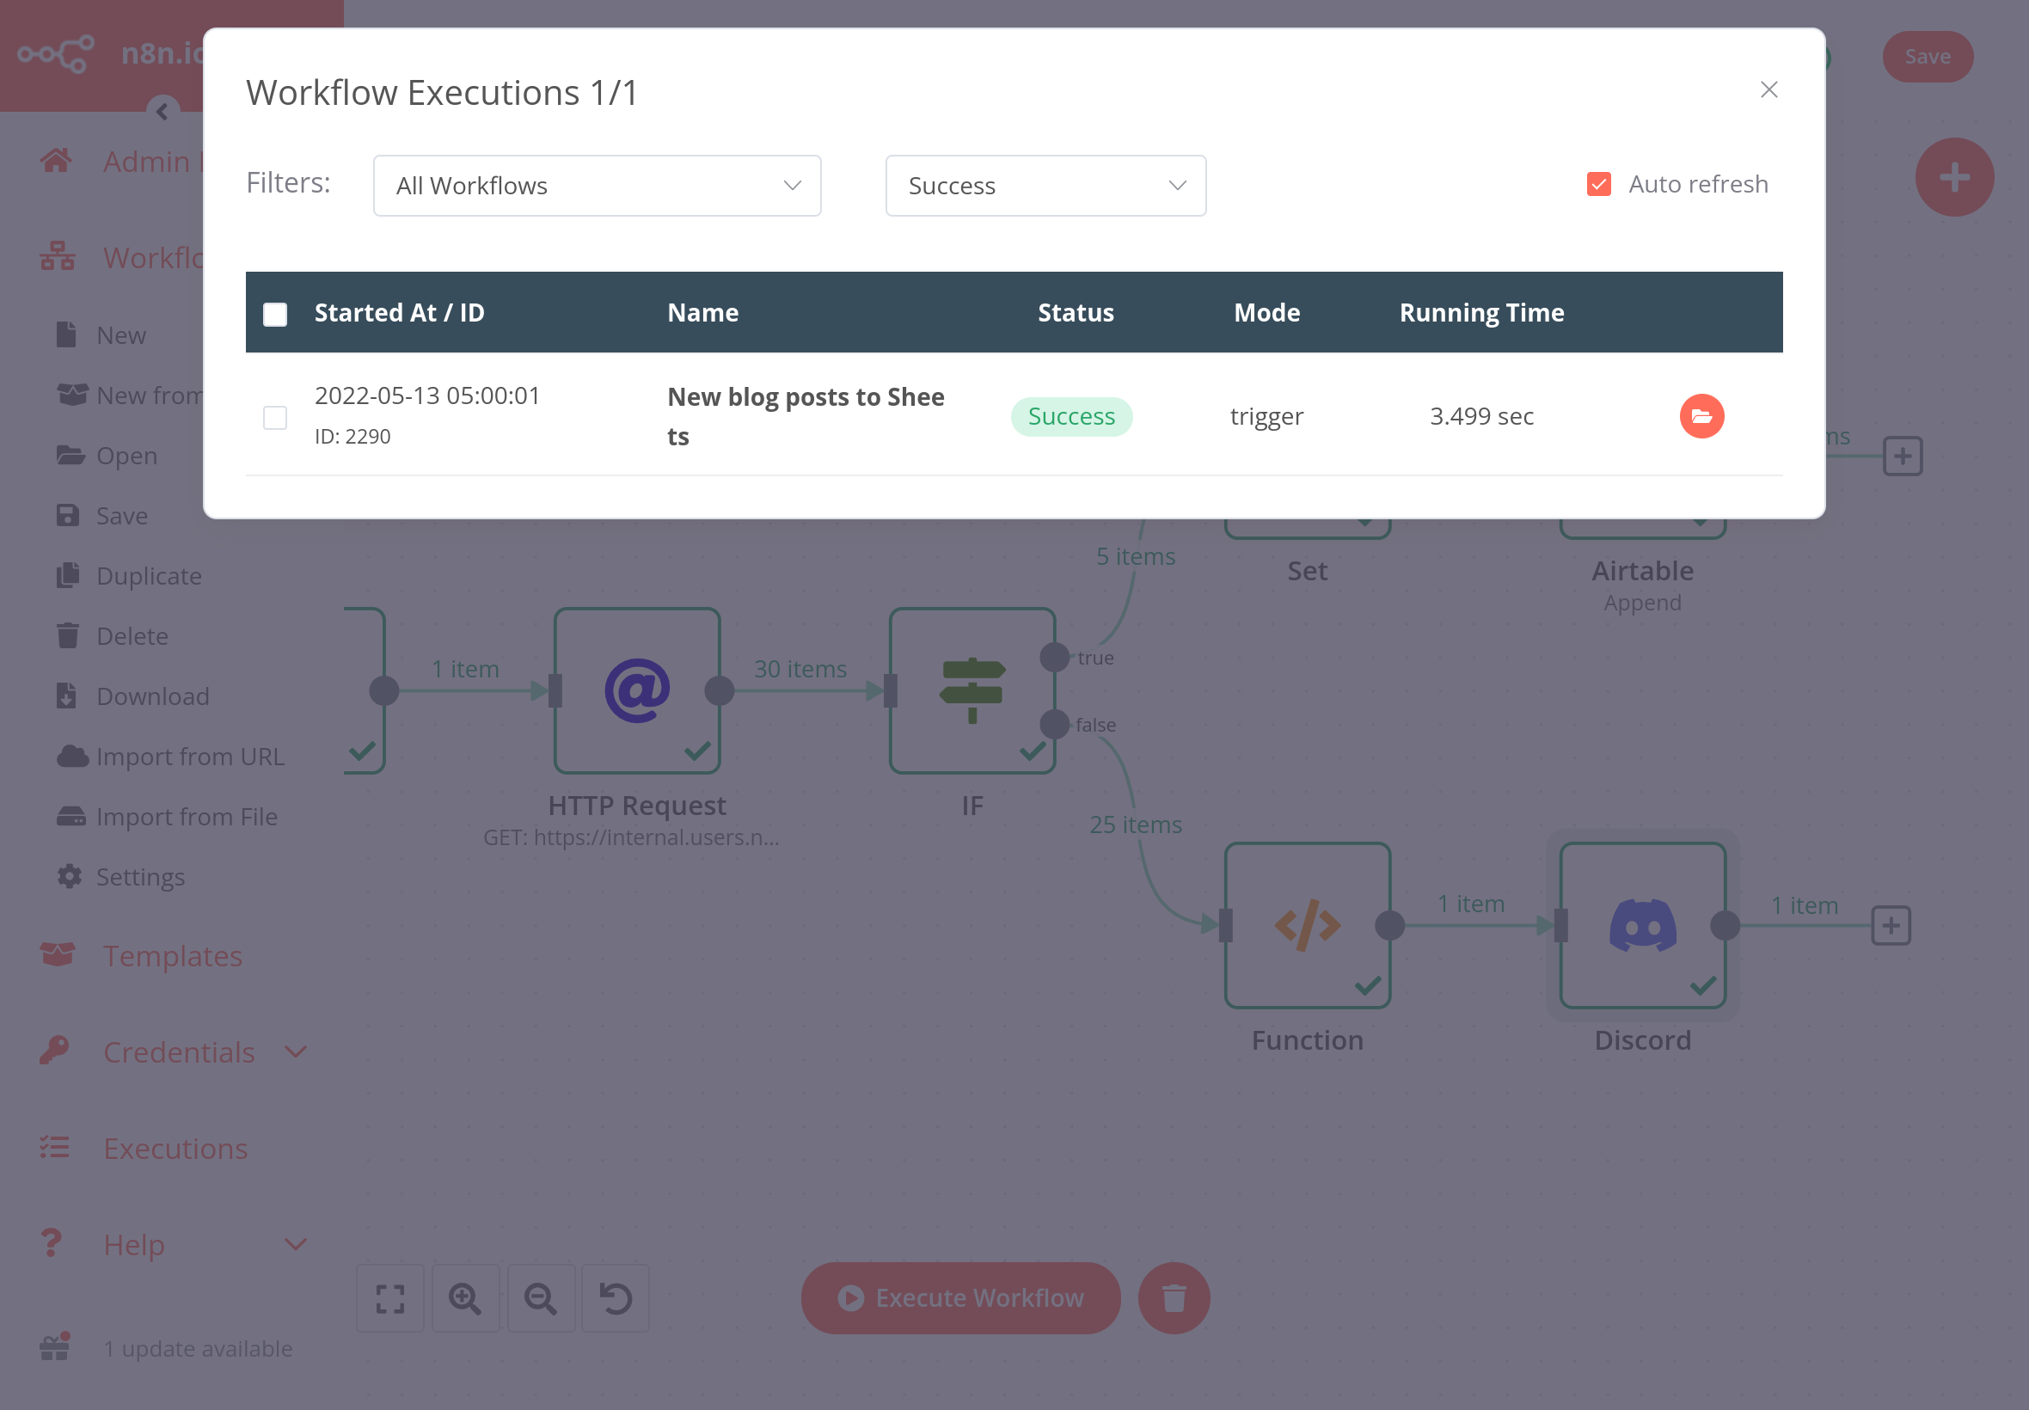Open the execution details folder icon
Viewport: 2029px width, 1410px height.
click(1701, 415)
